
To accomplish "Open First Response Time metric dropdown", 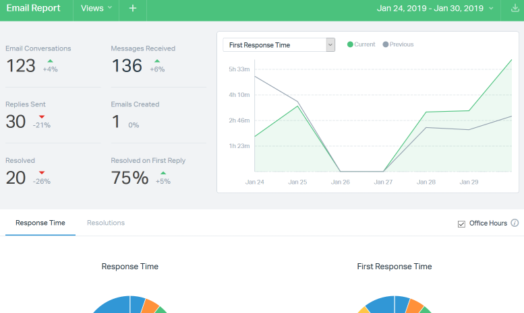I will coord(279,45).
